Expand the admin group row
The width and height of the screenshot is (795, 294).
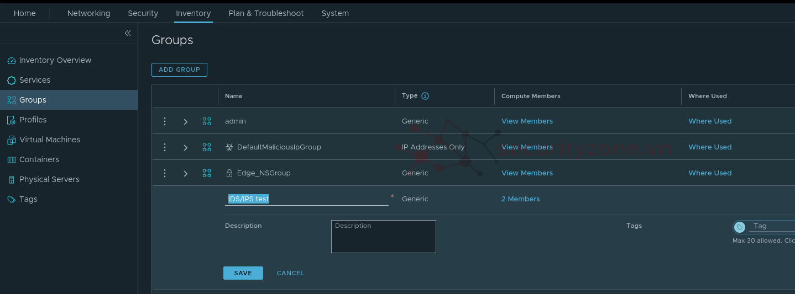pos(186,121)
